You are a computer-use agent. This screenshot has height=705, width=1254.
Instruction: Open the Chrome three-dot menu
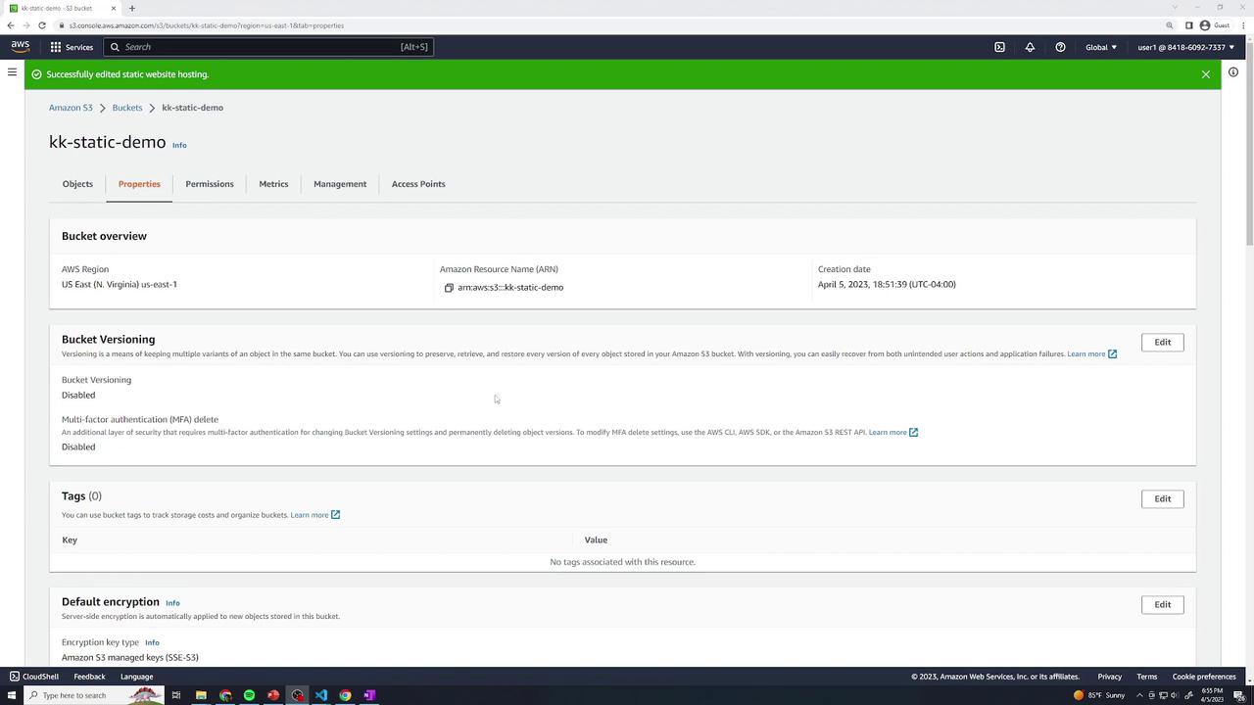pos(1244,25)
